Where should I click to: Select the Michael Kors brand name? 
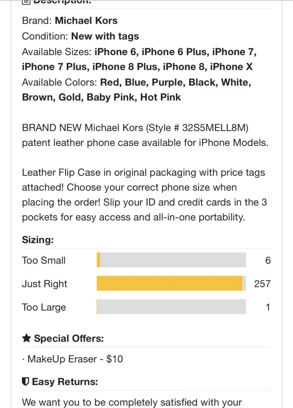pos(86,21)
